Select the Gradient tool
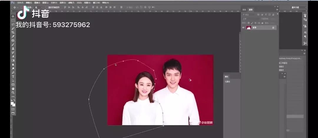Viewport: 318px width, 138px height. tap(13, 61)
